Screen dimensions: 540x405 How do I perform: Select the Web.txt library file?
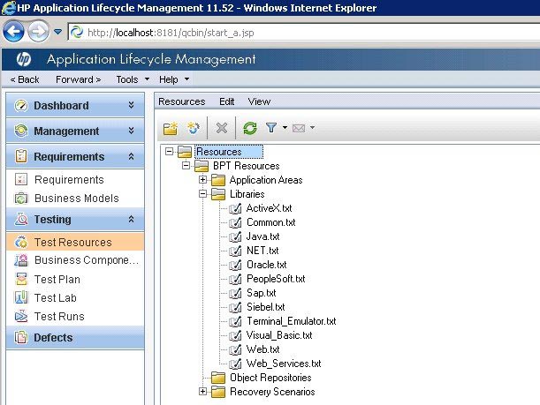262,349
